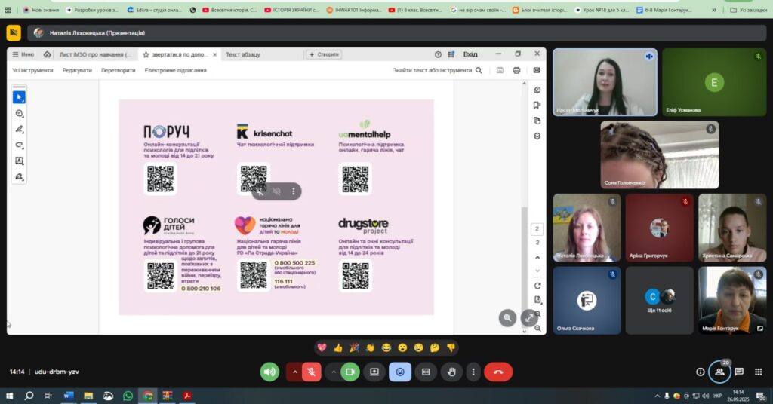Click the raise hand icon
The height and width of the screenshot is (404, 773).
(x=451, y=372)
